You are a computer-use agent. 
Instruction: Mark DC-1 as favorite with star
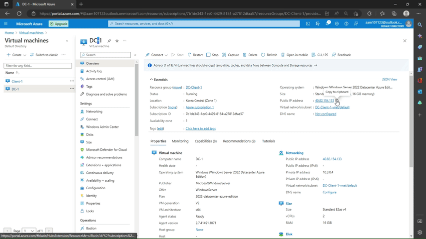pos(117,41)
